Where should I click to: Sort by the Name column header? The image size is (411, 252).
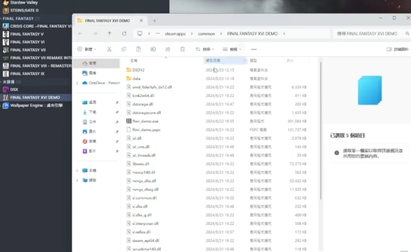[134, 60]
